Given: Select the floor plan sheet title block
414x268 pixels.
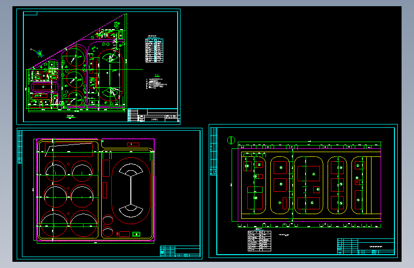Looking at the screenshot, I should point(366,247).
